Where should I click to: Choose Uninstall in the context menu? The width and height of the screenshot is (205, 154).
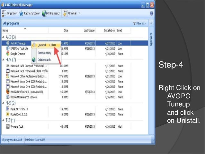pyautogui.click(x=46, y=45)
